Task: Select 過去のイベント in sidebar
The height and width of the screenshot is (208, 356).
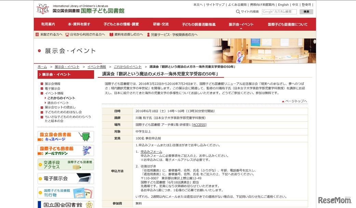Action: (x=58, y=103)
